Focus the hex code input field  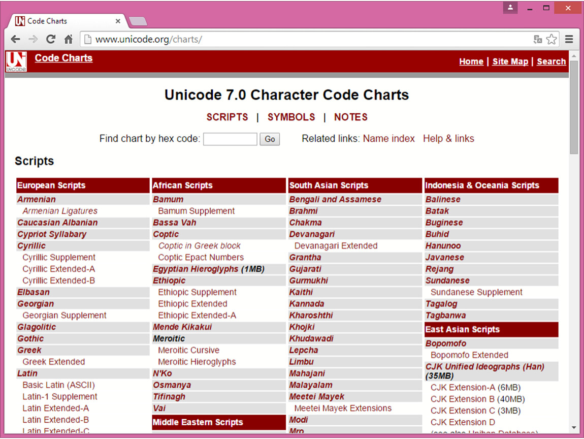click(230, 139)
